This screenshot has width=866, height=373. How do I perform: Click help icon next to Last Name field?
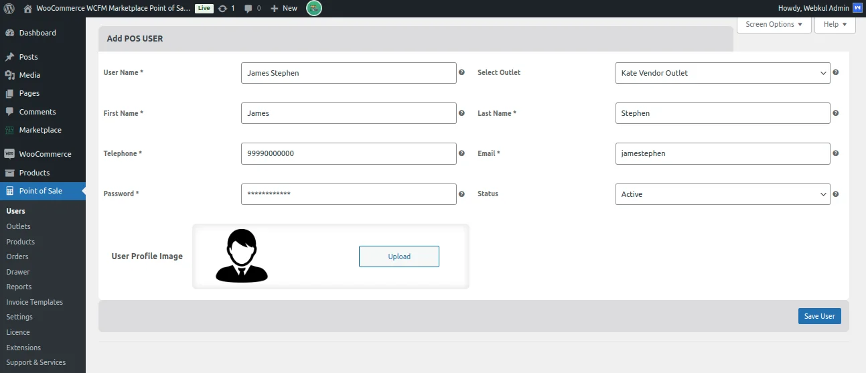click(x=835, y=113)
